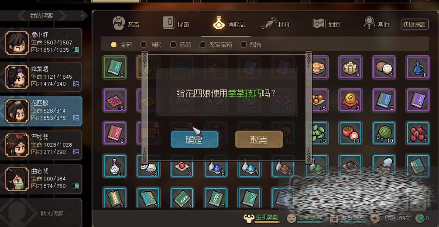Click the green book item in first slot
The image size is (439, 227).
pos(114,67)
